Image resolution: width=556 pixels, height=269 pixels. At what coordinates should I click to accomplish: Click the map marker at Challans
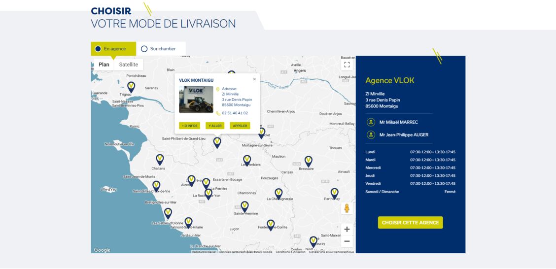[160, 160]
